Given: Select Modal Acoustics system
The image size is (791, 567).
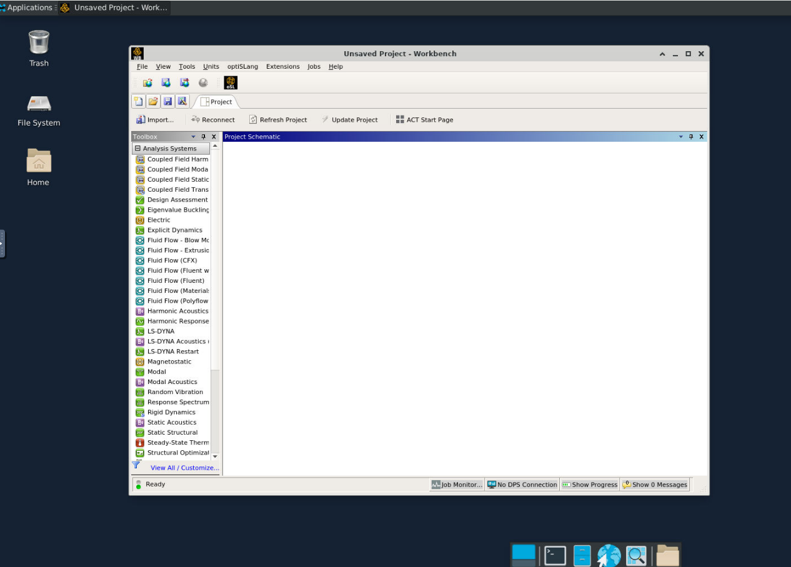Looking at the screenshot, I should 172,382.
